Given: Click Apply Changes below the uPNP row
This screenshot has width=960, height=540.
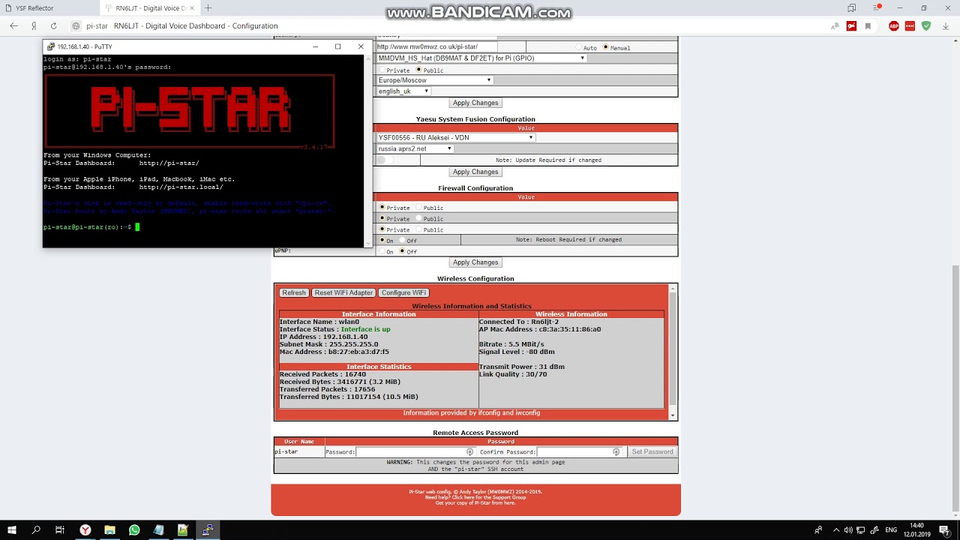Looking at the screenshot, I should pos(475,262).
